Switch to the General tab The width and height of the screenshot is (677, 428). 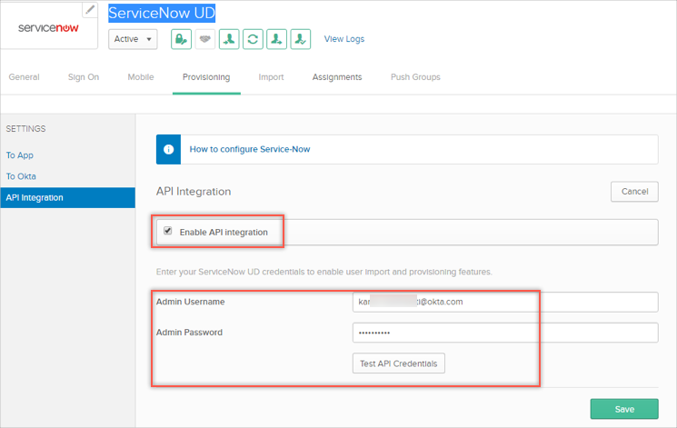24,77
